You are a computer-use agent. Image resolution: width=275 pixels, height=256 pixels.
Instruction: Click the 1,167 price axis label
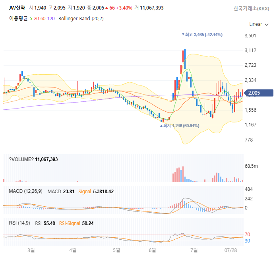[x=250, y=125]
